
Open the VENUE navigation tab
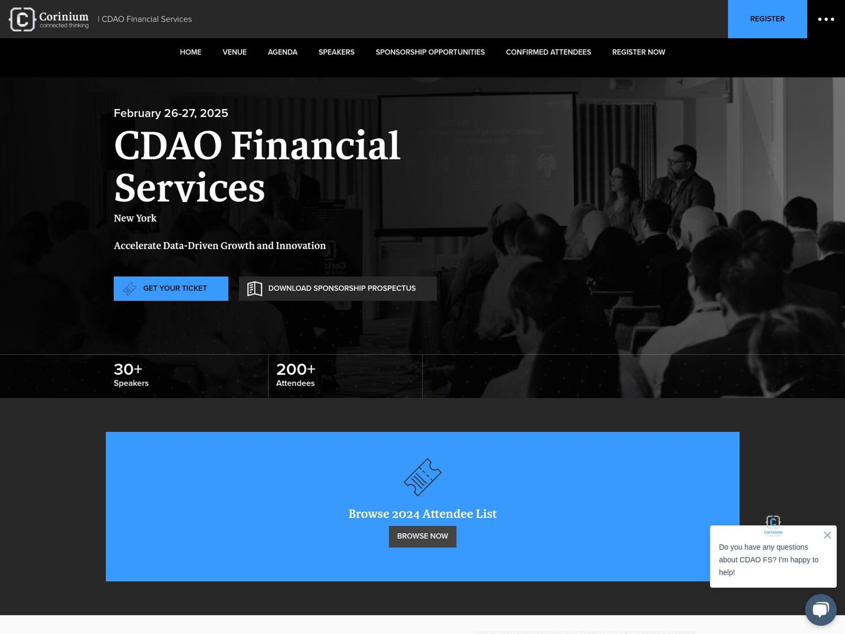pyautogui.click(x=234, y=52)
